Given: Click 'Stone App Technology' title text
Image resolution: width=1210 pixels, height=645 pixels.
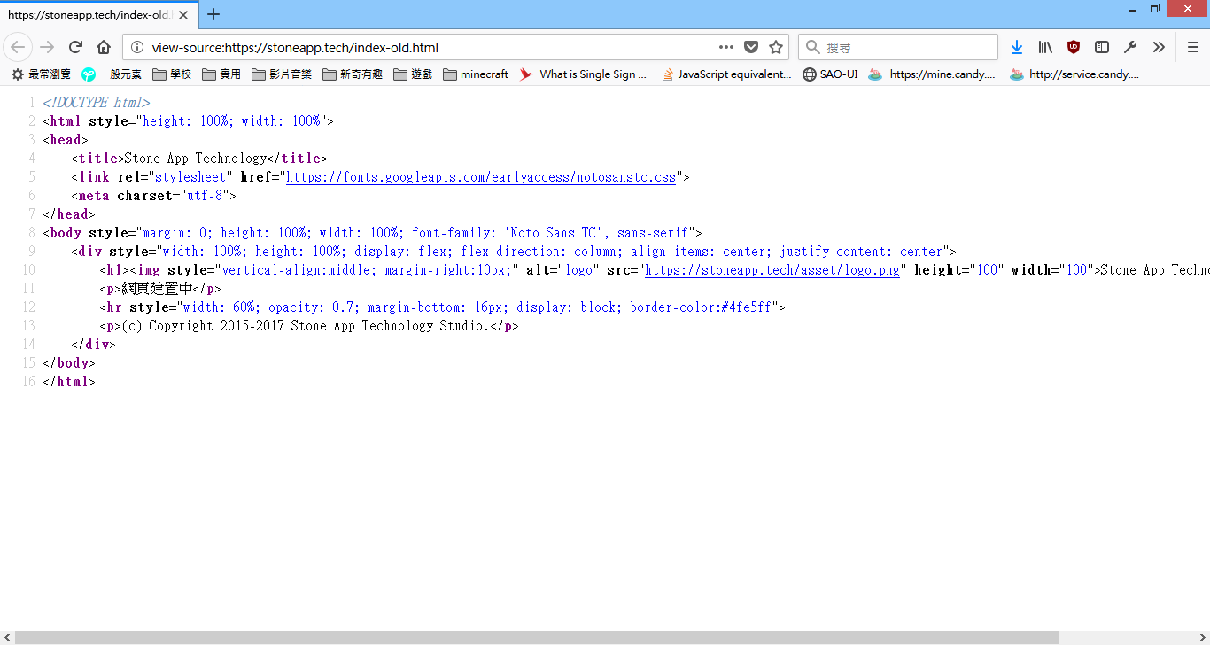Looking at the screenshot, I should [195, 159].
